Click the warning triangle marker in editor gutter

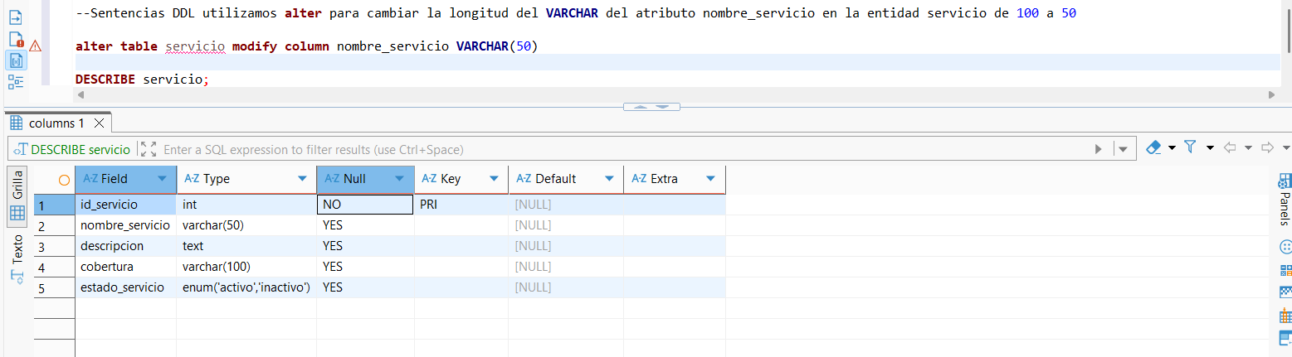(x=35, y=46)
